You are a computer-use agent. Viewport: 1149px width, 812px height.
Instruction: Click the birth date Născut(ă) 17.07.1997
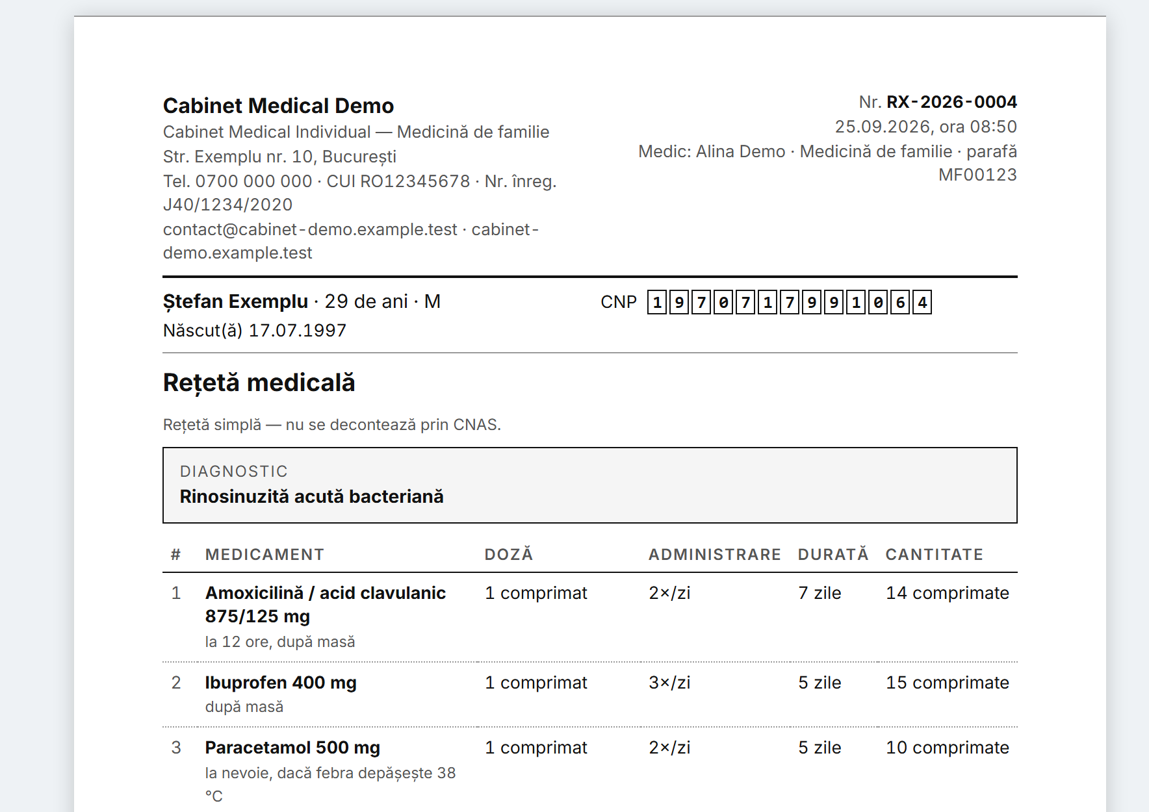pos(255,331)
